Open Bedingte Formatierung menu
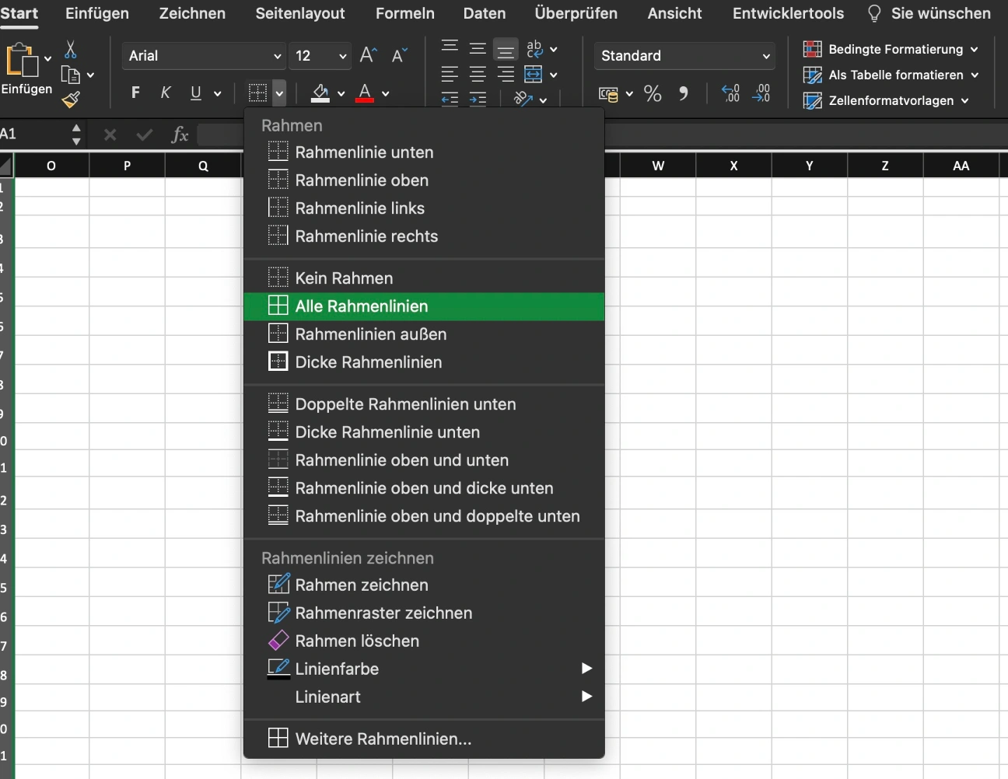 [x=891, y=49]
